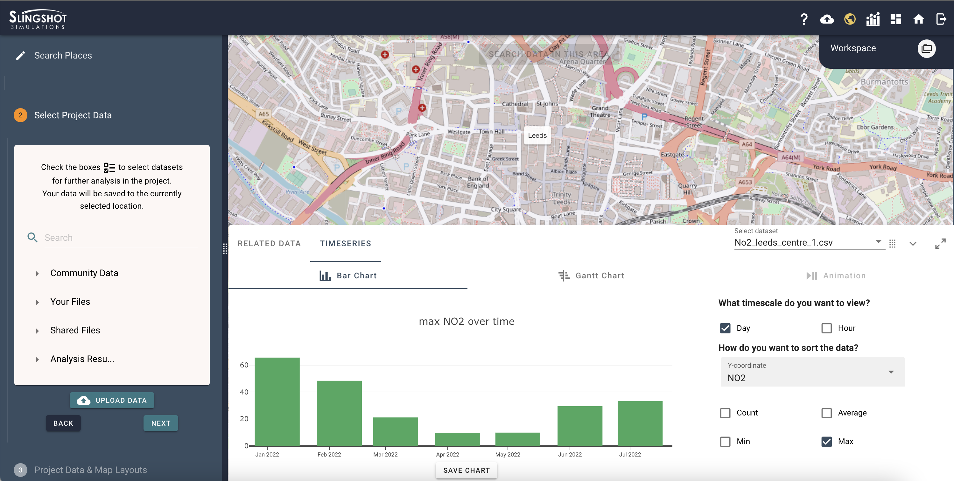Click the Jul 2022 green bar

click(x=640, y=423)
